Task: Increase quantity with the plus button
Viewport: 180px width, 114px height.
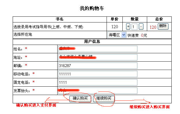Action: [128, 26]
